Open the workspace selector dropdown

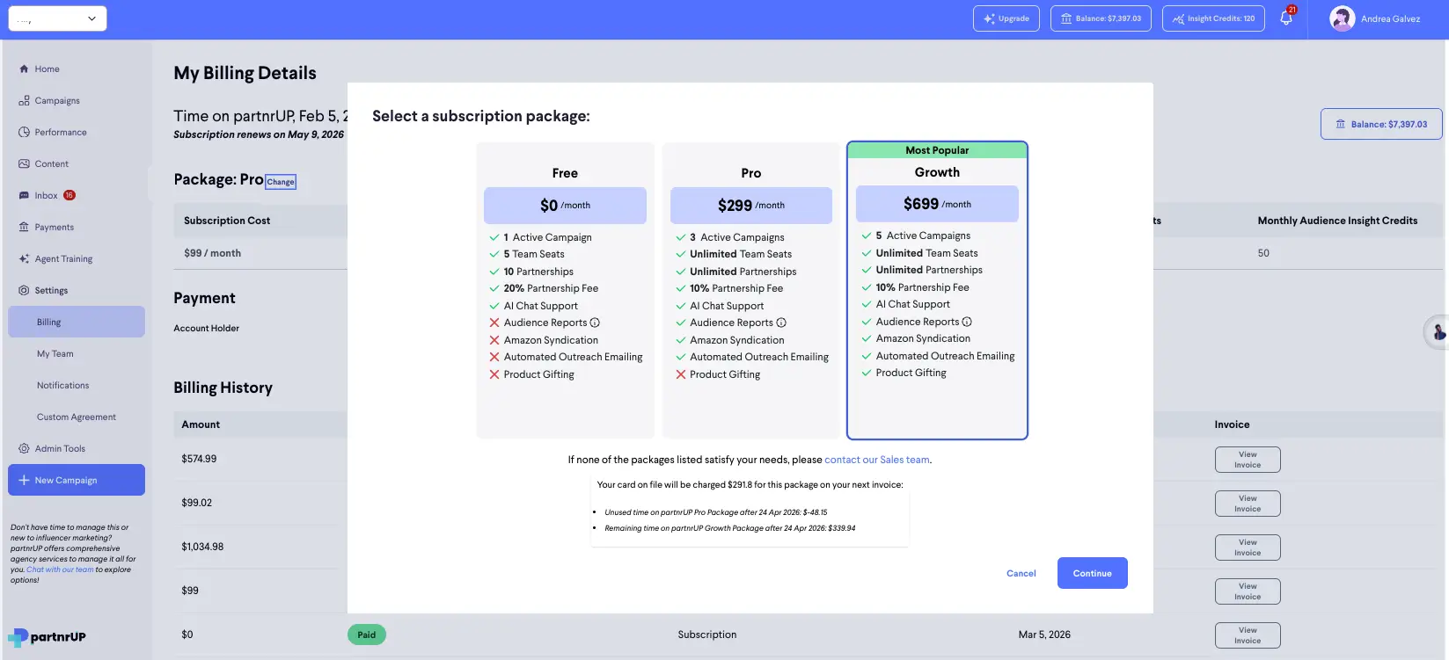click(57, 18)
